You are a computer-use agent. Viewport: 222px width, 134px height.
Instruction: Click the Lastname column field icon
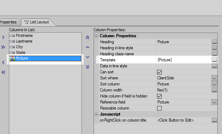coord(12,41)
